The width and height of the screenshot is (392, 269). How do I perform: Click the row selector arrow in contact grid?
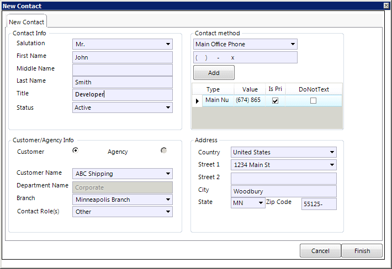[197, 101]
